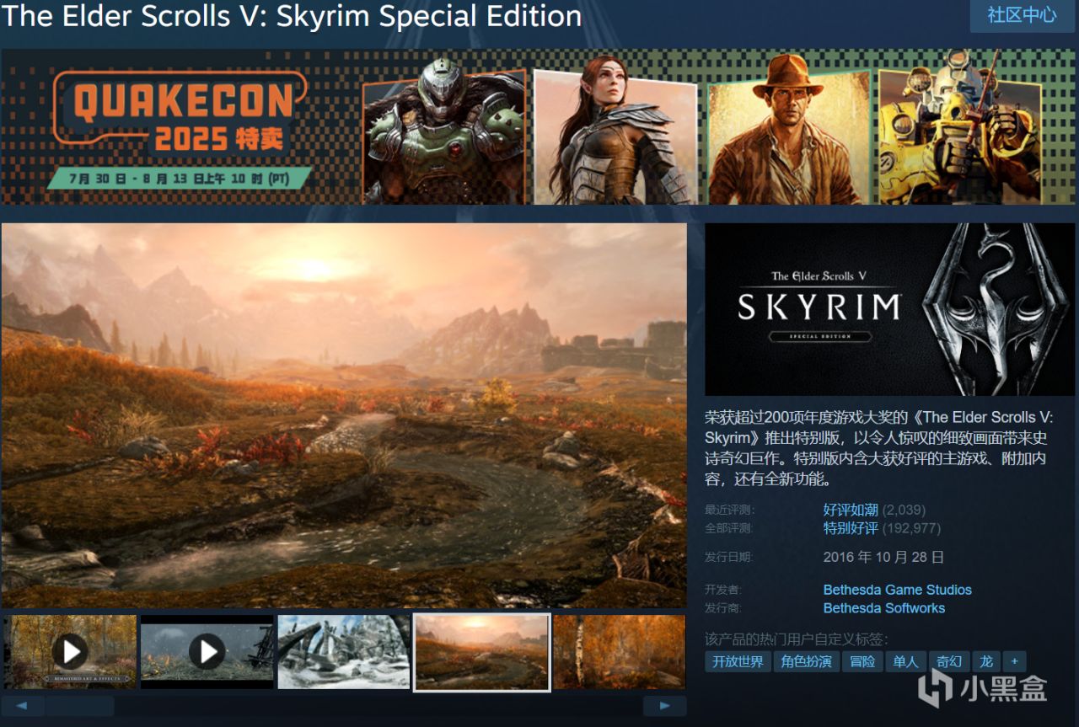Open all reviews 特别好评 link
The height and width of the screenshot is (727, 1079).
click(x=851, y=528)
